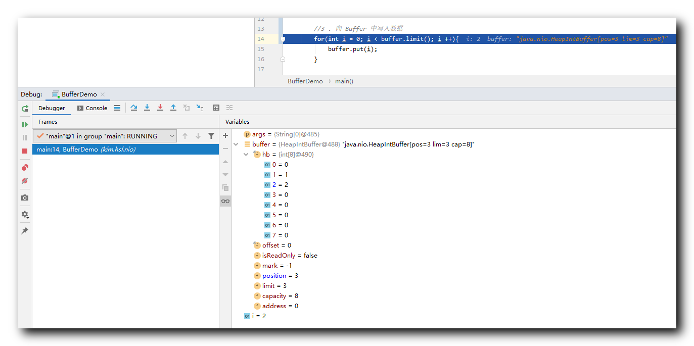Click the Frames panel header
Viewport: 694px width, 346px height.
48,122
